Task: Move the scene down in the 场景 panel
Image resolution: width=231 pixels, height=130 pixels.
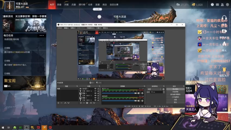Action: 68,103
